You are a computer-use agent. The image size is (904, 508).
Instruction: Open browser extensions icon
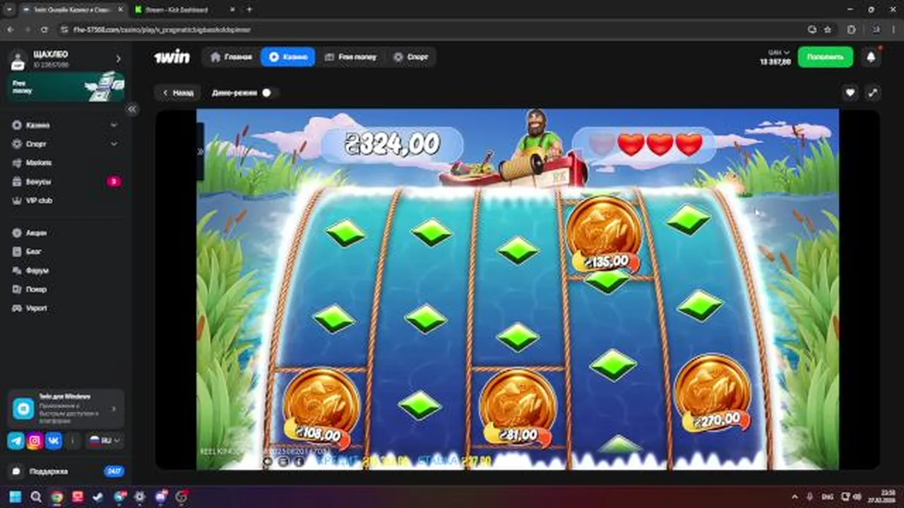click(x=851, y=30)
